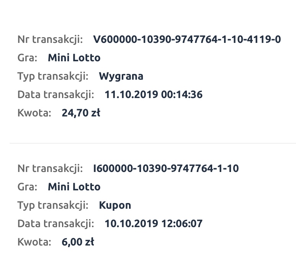Click the second Nr transakcji label
The width and height of the screenshot is (296, 257).
[x=50, y=168]
